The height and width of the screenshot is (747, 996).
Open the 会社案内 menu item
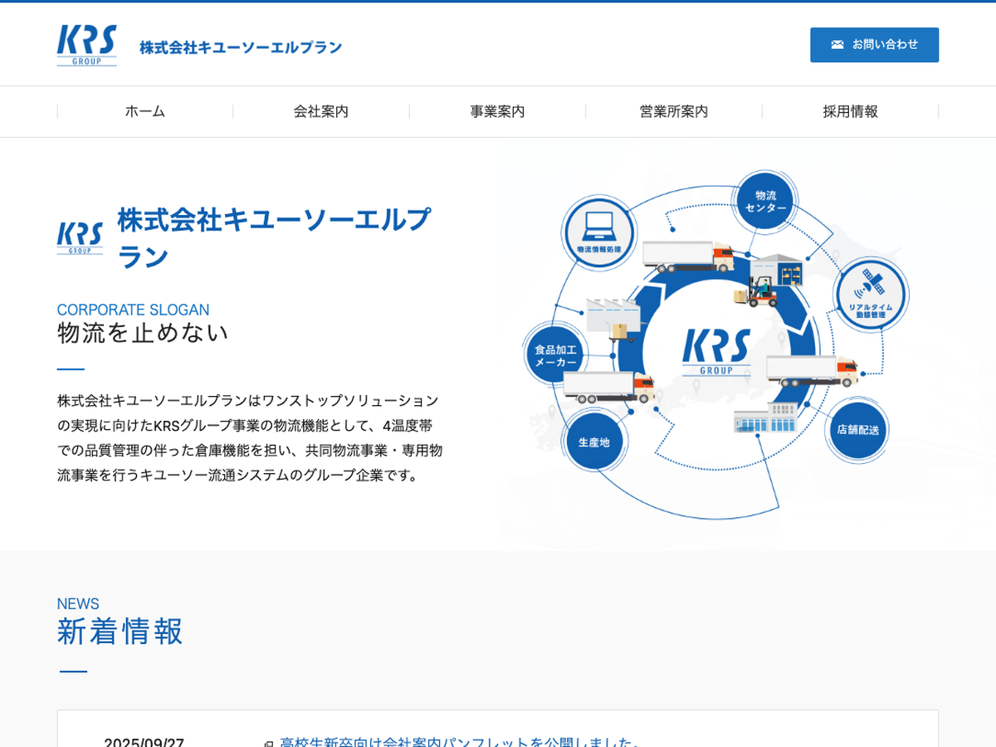[321, 111]
